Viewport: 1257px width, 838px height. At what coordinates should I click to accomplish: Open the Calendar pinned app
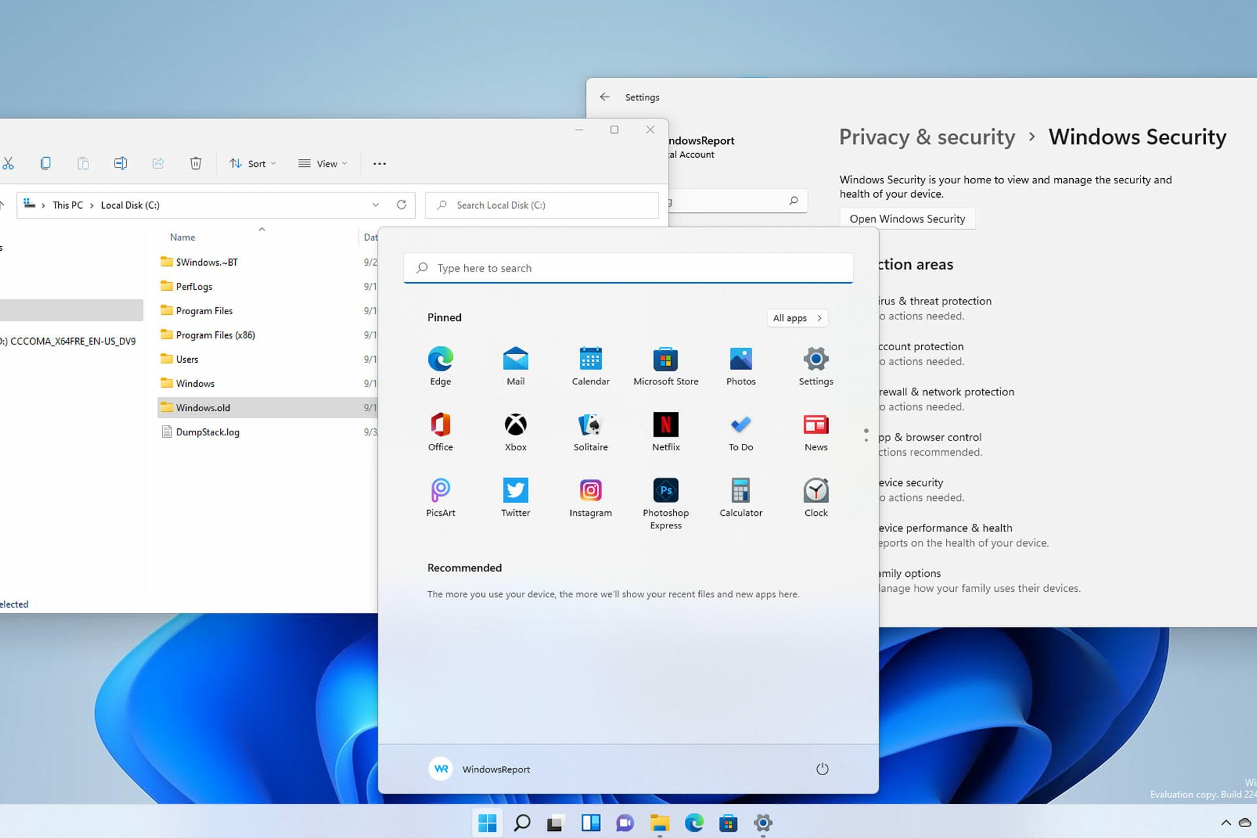(591, 366)
